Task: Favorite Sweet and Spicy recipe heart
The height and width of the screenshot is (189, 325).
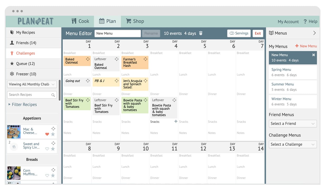Action: tap(47, 149)
